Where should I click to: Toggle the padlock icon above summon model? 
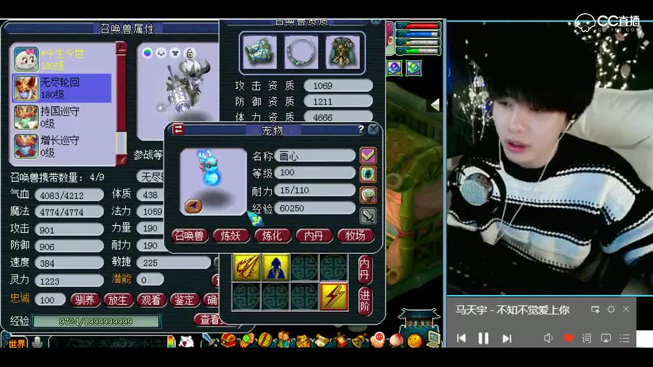click(189, 53)
